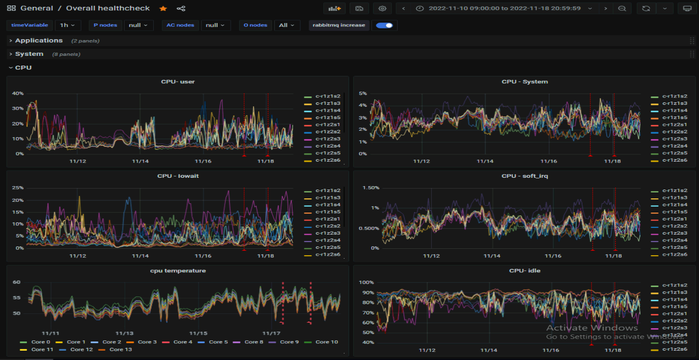The height and width of the screenshot is (360, 699).
Task: Open the CPU - System panel title menu
Action: point(525,82)
